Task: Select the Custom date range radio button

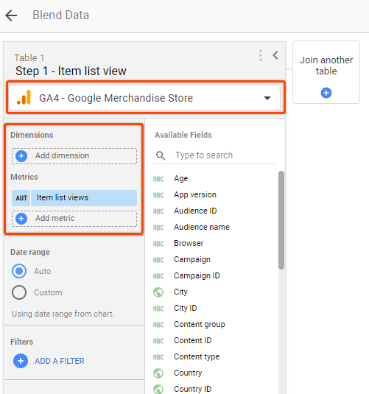Action: click(19, 292)
